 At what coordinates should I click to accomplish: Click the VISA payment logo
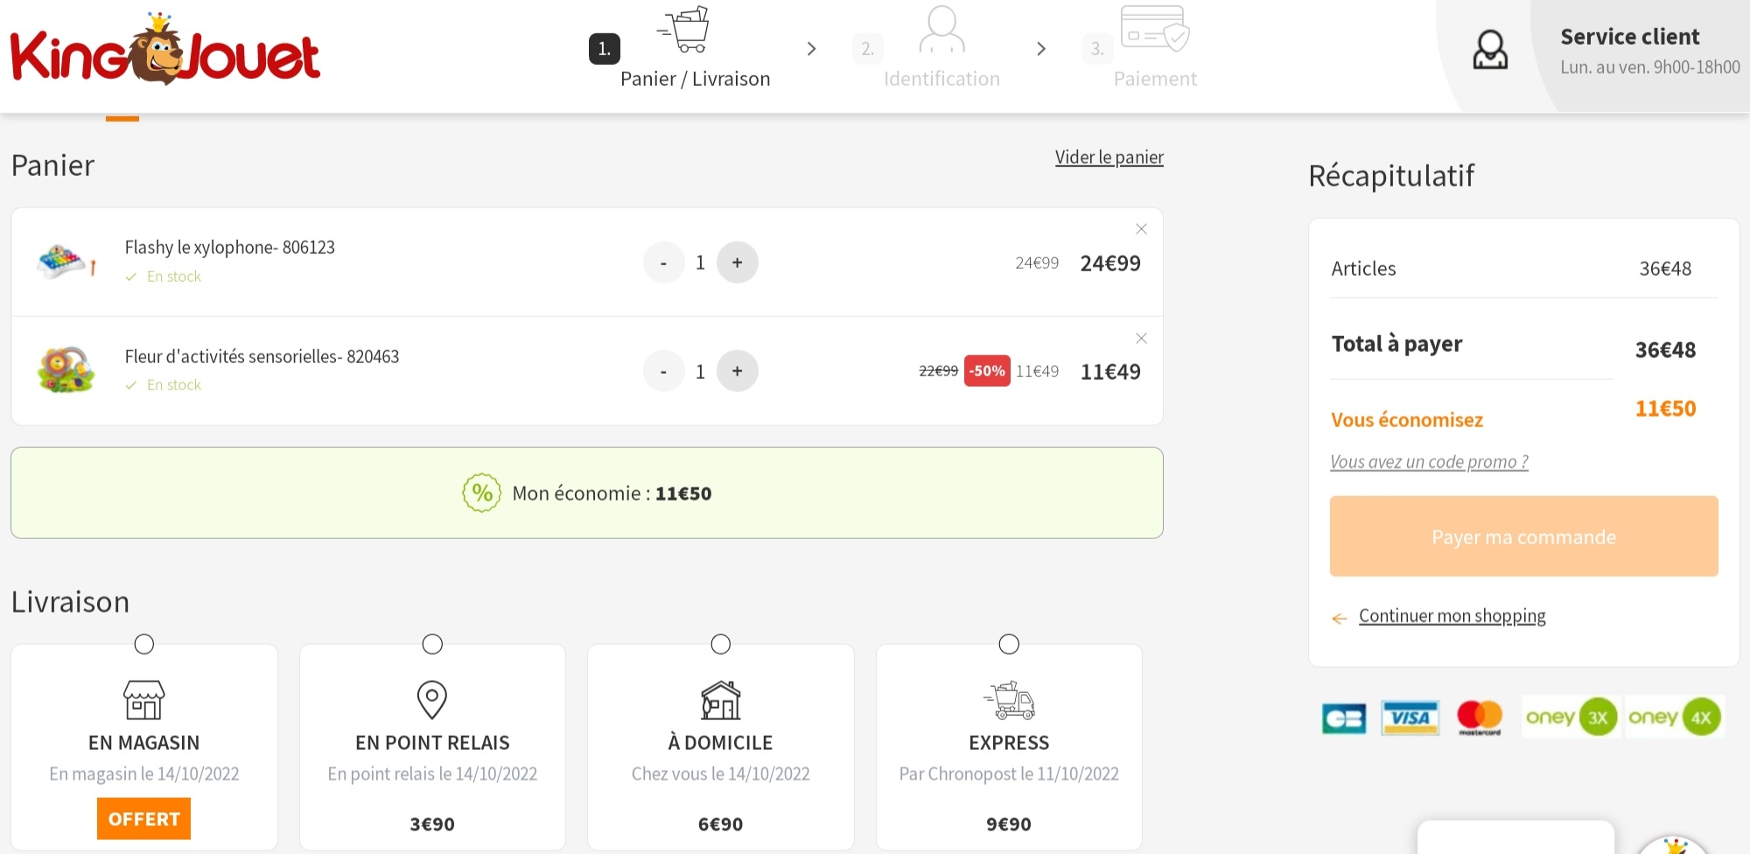click(x=1410, y=718)
